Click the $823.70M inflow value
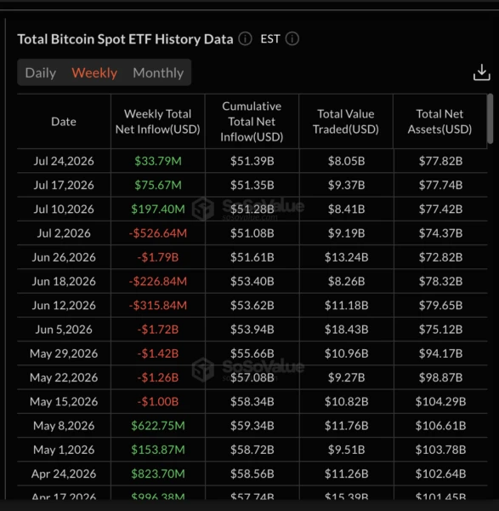Image resolution: width=499 pixels, height=511 pixels. (x=158, y=474)
